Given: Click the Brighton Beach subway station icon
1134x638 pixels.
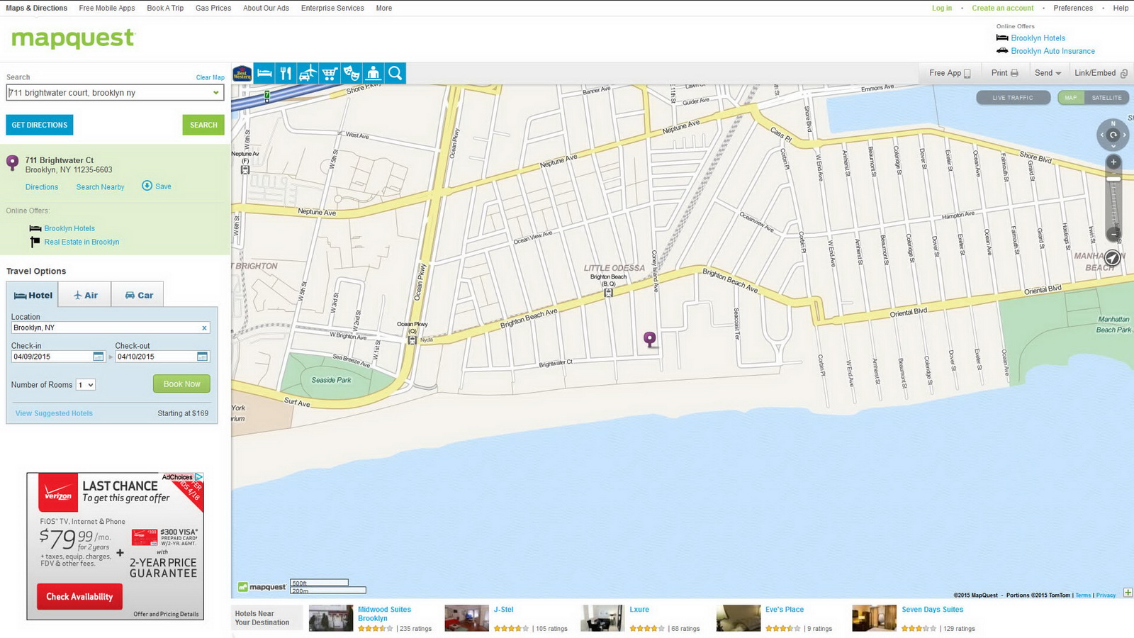Looking at the screenshot, I should click(608, 291).
